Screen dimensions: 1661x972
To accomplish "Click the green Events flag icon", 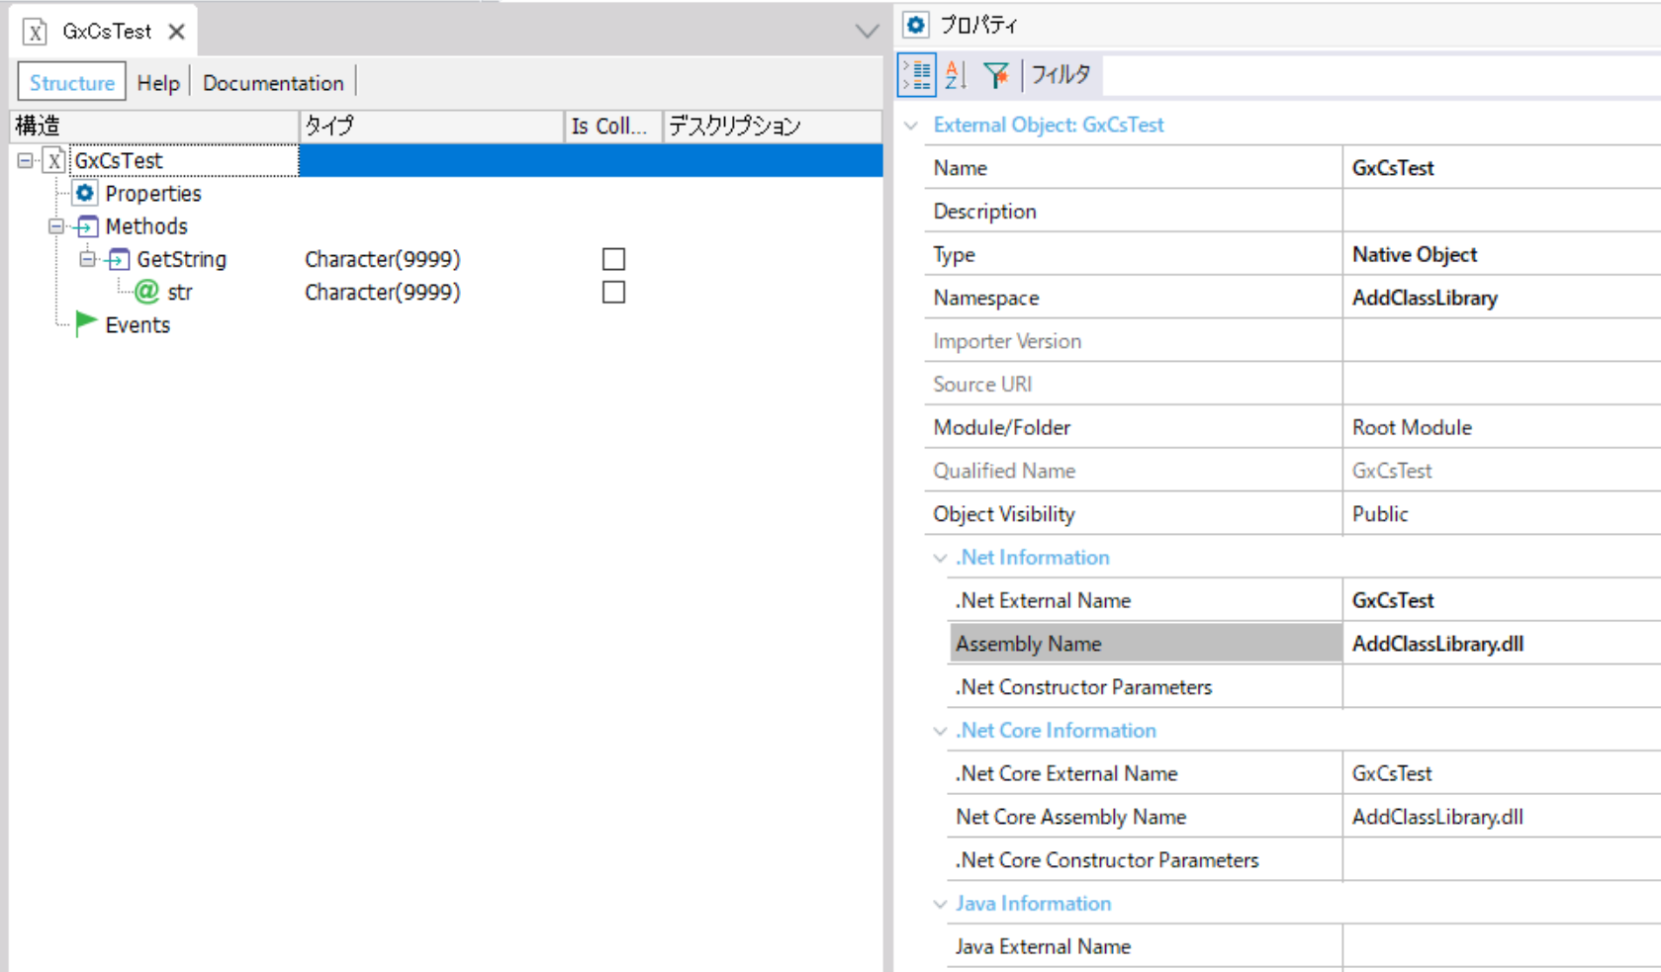I will tap(86, 323).
